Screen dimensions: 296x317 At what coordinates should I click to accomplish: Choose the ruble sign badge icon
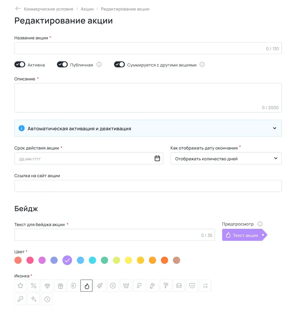point(139,286)
